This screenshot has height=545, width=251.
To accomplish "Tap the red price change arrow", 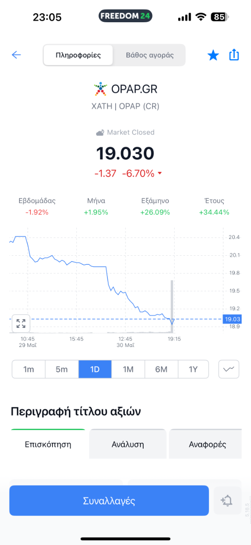I will pos(160,174).
